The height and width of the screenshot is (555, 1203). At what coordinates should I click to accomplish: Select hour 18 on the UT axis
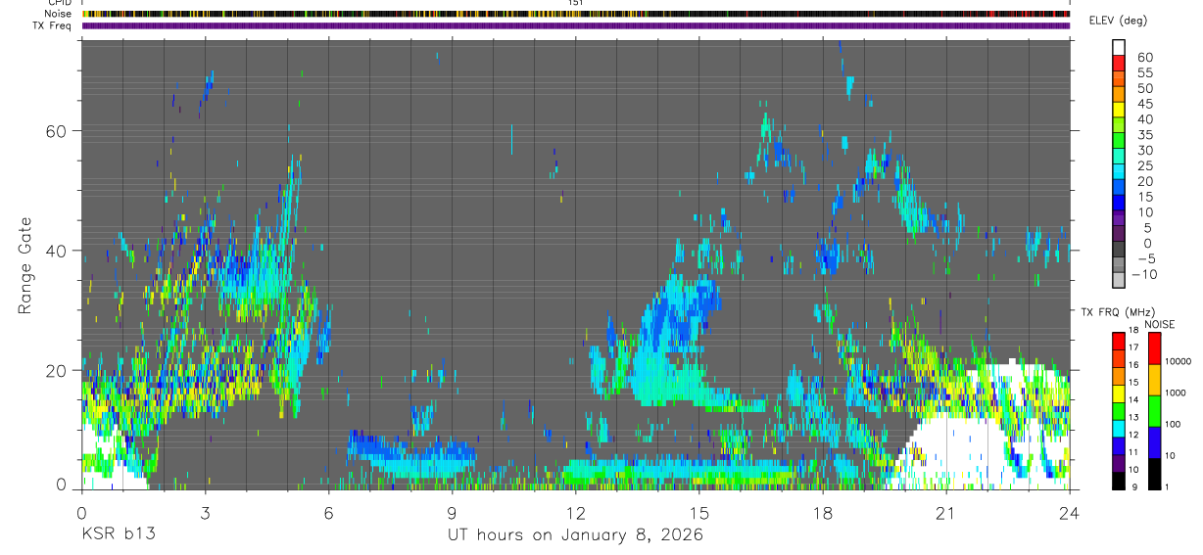823,512
